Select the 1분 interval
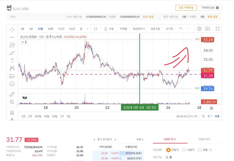 (x=22, y=29)
